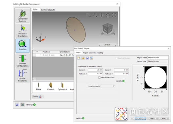Image resolution: width=173 pixels, height=124 pixels.
Task: Open the Coordinate Systems page
Action: (23, 16)
